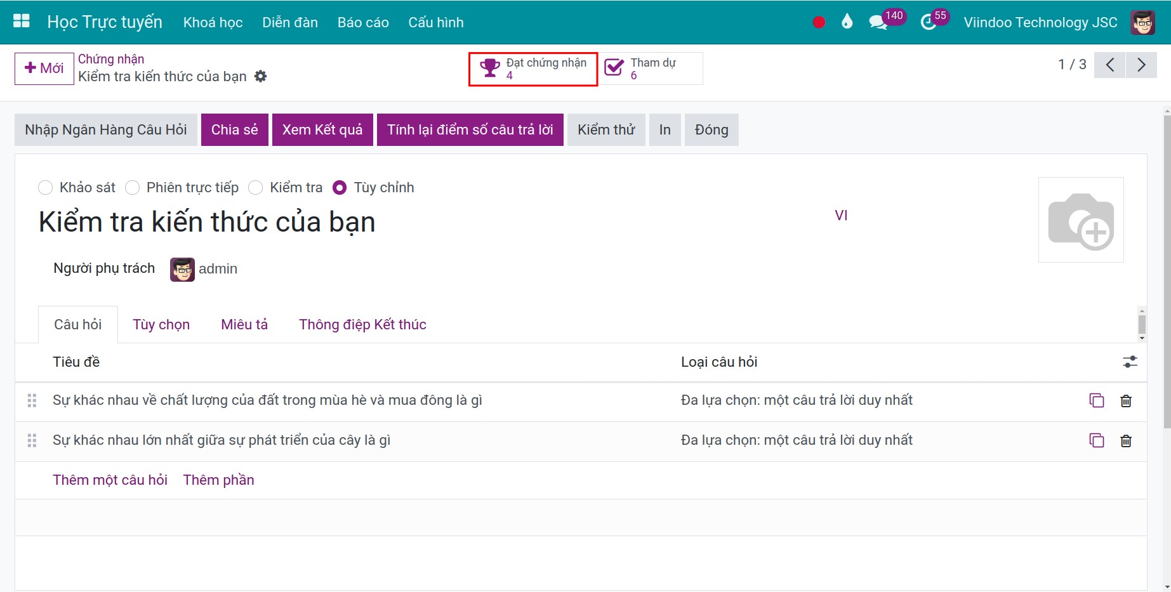Select the 'Tùy chỉnh' radio option
The height and width of the screenshot is (592, 1171).
click(340, 188)
